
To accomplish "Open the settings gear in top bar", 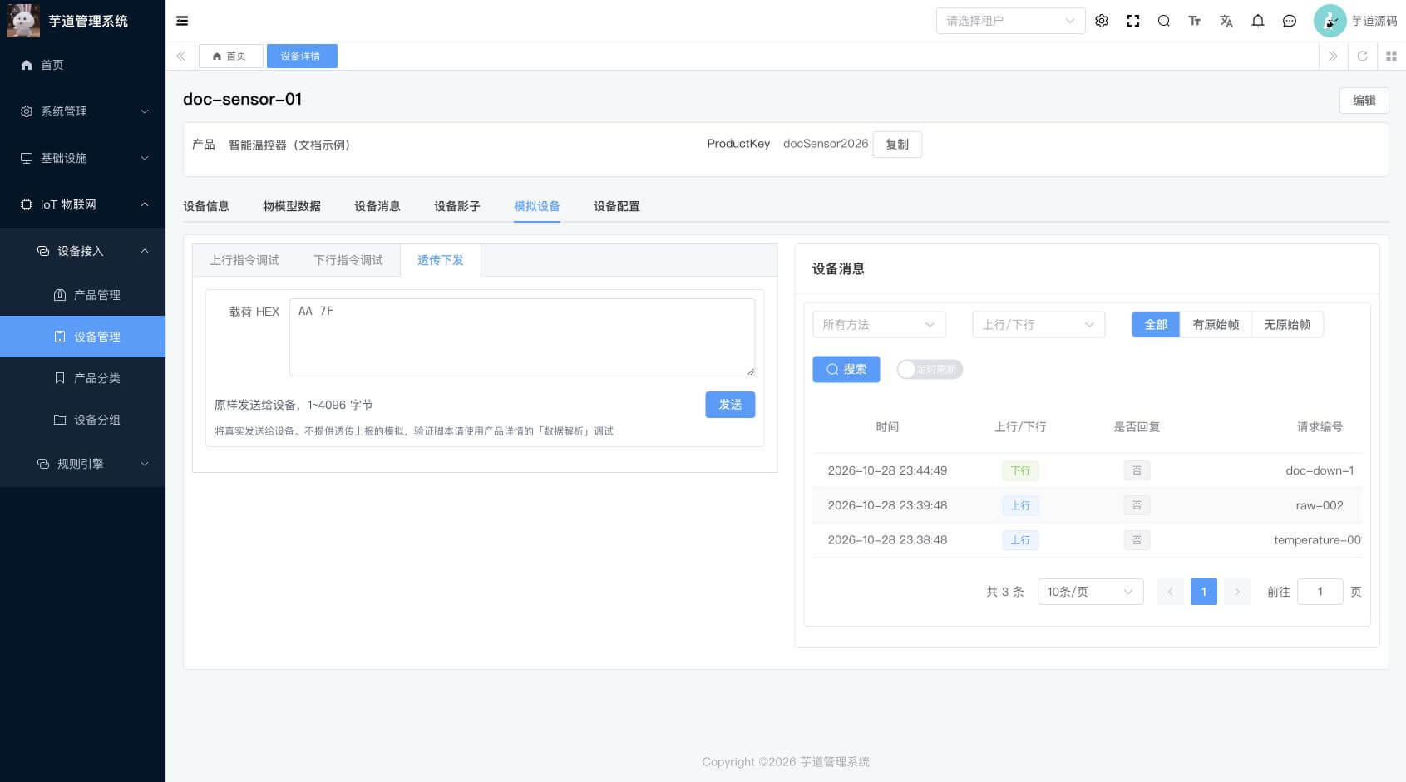I will [1102, 21].
